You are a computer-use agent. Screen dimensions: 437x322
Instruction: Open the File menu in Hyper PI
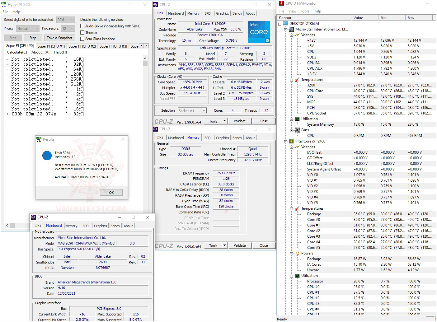[x=5, y=12]
